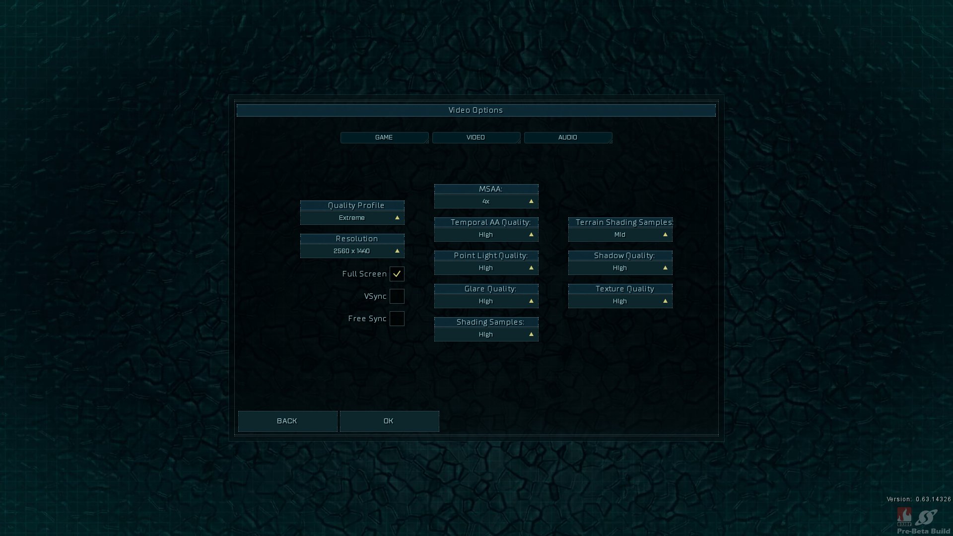Image resolution: width=953 pixels, height=536 pixels.
Task: Uncheck the Full Screen checkbox
Action: click(397, 274)
